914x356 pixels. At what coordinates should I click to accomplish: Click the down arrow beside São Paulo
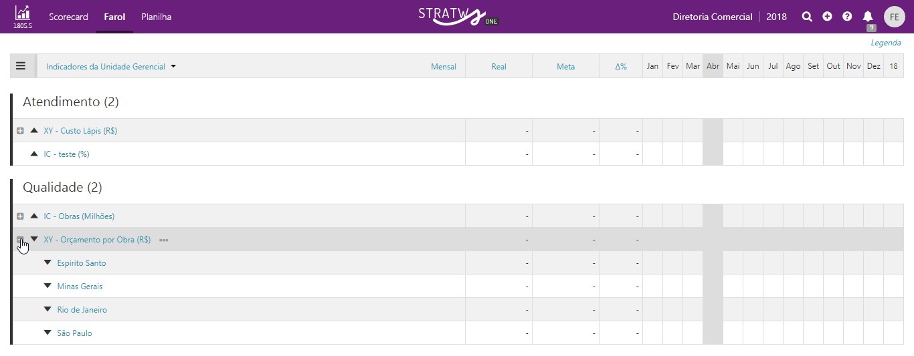(48, 333)
